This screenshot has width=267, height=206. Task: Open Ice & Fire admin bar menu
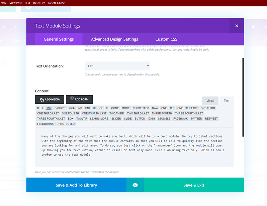tap(39, 3)
